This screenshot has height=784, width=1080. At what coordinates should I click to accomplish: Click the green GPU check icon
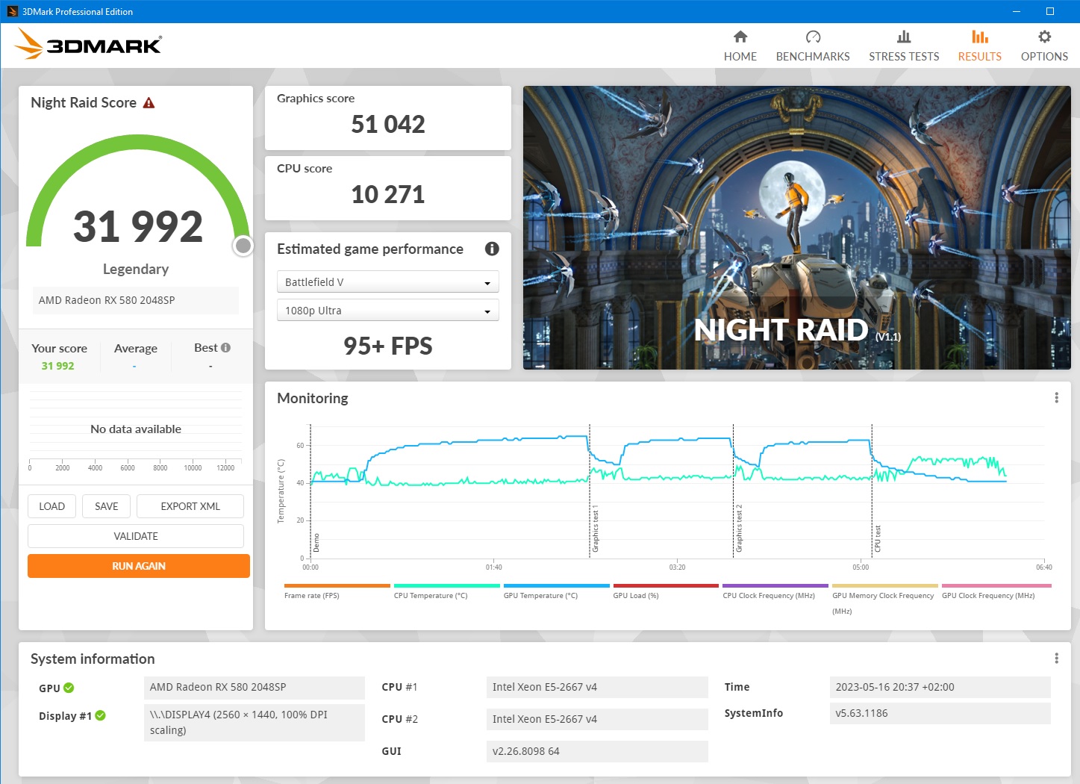click(x=69, y=688)
